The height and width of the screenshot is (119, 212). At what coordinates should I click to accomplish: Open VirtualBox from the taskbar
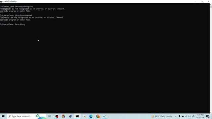70,116
